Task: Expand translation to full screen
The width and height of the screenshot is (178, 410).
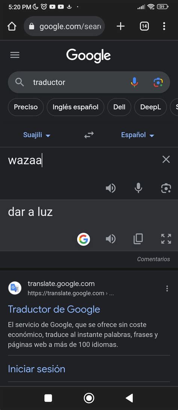Action: tap(166, 239)
